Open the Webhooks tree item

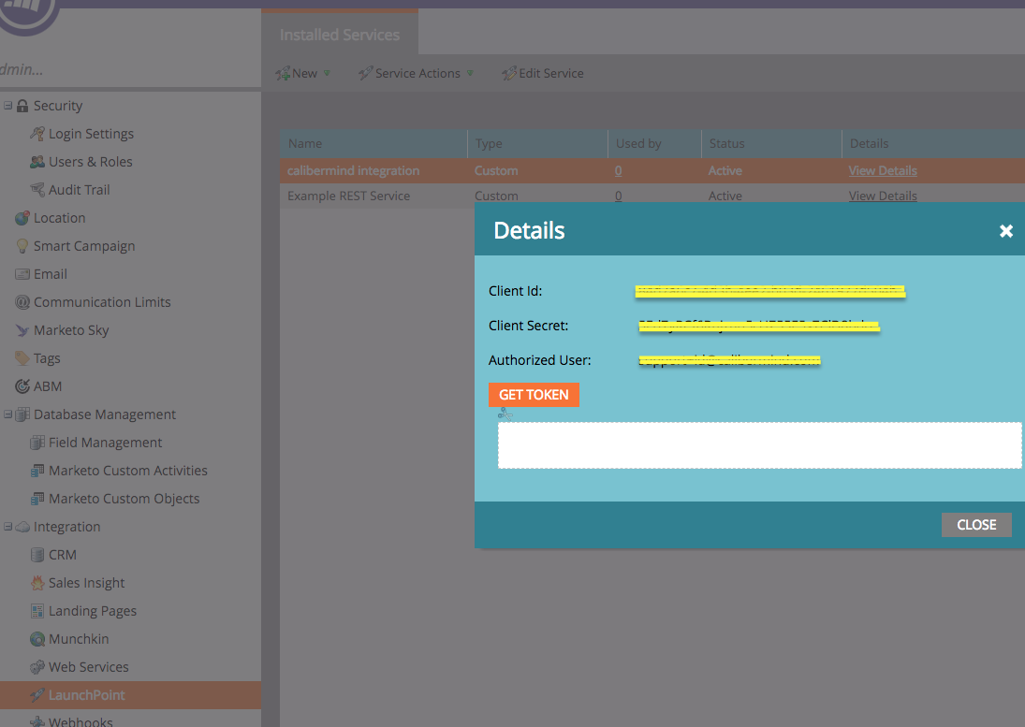click(81, 721)
